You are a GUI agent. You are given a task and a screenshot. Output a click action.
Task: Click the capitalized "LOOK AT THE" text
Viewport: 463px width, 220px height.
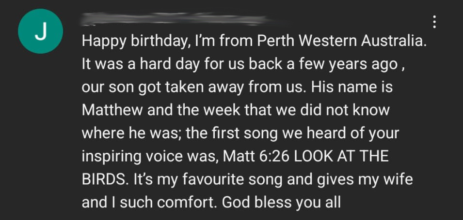pyautogui.click(x=343, y=156)
